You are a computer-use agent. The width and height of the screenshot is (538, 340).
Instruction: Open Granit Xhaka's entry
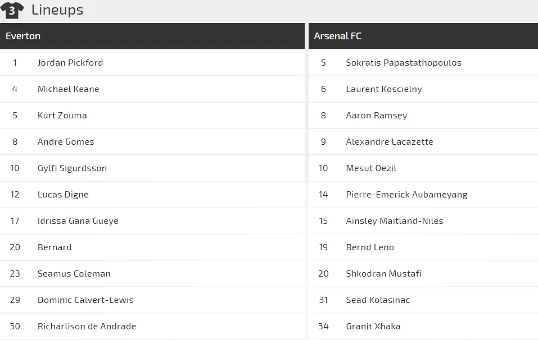point(373,327)
